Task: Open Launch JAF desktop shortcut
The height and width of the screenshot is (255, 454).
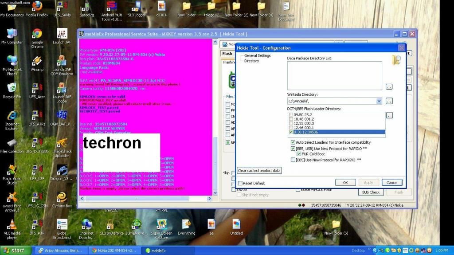Action: click(62, 35)
